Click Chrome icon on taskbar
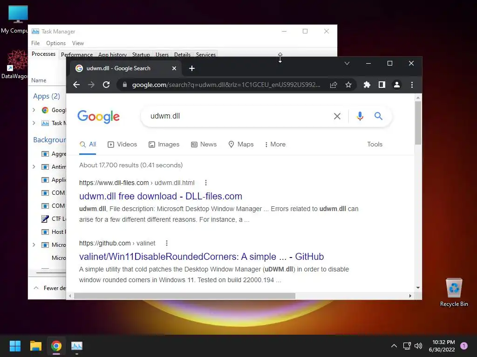The height and width of the screenshot is (357, 477). click(56, 346)
